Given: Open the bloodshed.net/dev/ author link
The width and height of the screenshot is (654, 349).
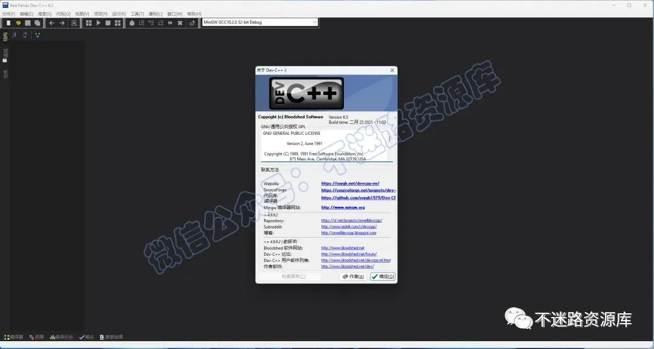Looking at the screenshot, I should (x=348, y=267).
